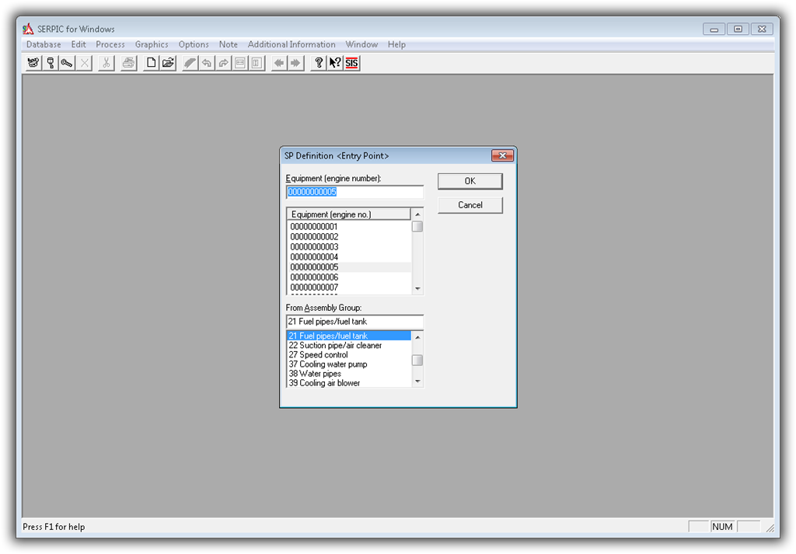Viewport: 796px width, 554px height.
Task: Click the piston icon in toolbar
Action: [51, 64]
